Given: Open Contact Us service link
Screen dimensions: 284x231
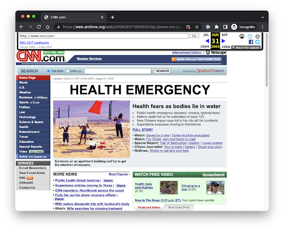Looking at the screenshot, I should pyautogui.click(x=27, y=188).
